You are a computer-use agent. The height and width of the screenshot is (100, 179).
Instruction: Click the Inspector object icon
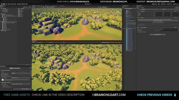point(137,8)
